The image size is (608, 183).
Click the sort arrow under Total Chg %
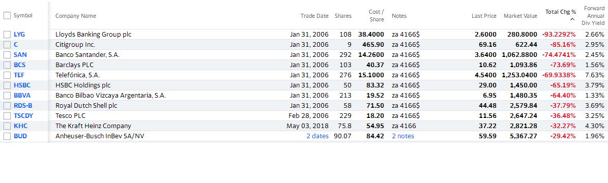coord(572,19)
